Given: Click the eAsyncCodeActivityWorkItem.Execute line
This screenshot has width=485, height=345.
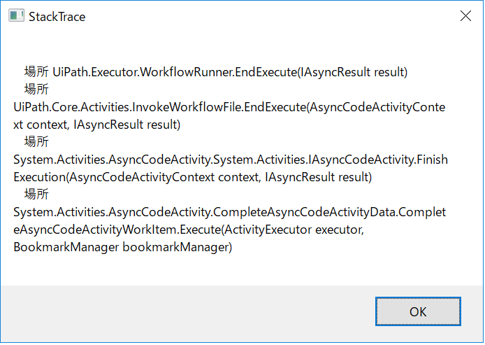Looking at the screenshot, I should tap(189, 230).
